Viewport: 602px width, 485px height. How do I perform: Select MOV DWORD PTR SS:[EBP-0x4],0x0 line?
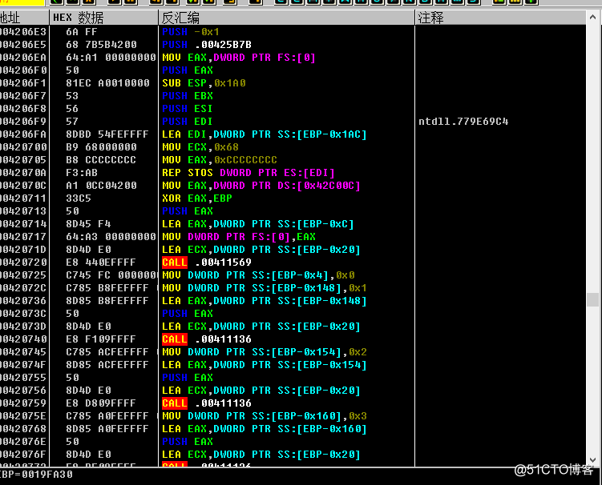pos(258,275)
